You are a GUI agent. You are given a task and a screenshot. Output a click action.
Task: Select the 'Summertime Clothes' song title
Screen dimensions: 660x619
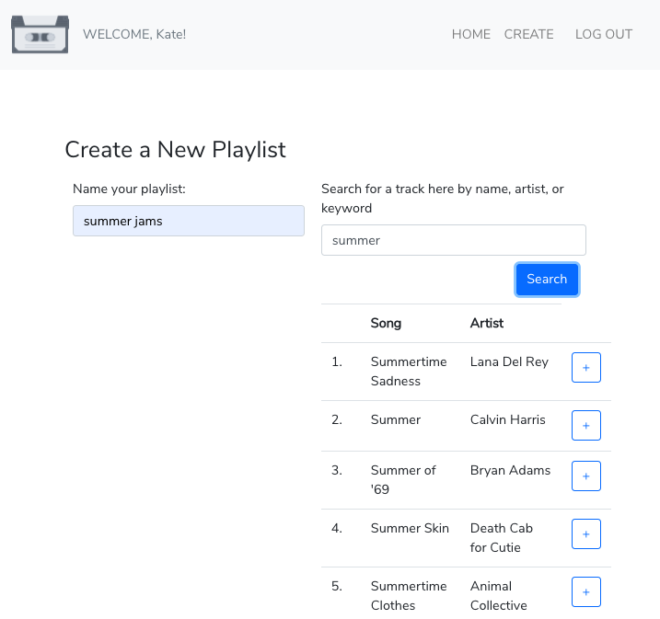point(409,596)
